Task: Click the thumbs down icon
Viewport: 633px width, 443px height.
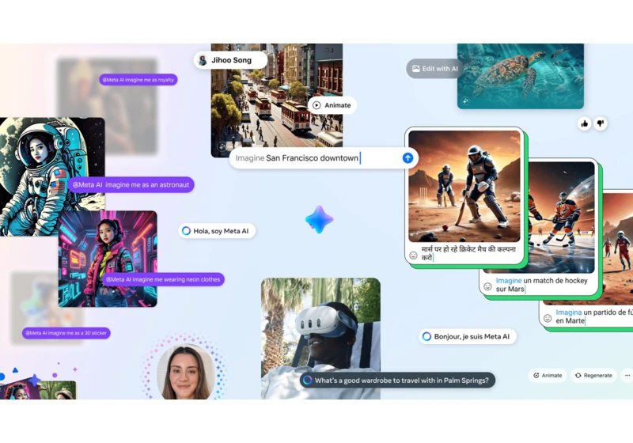Action: [601, 123]
